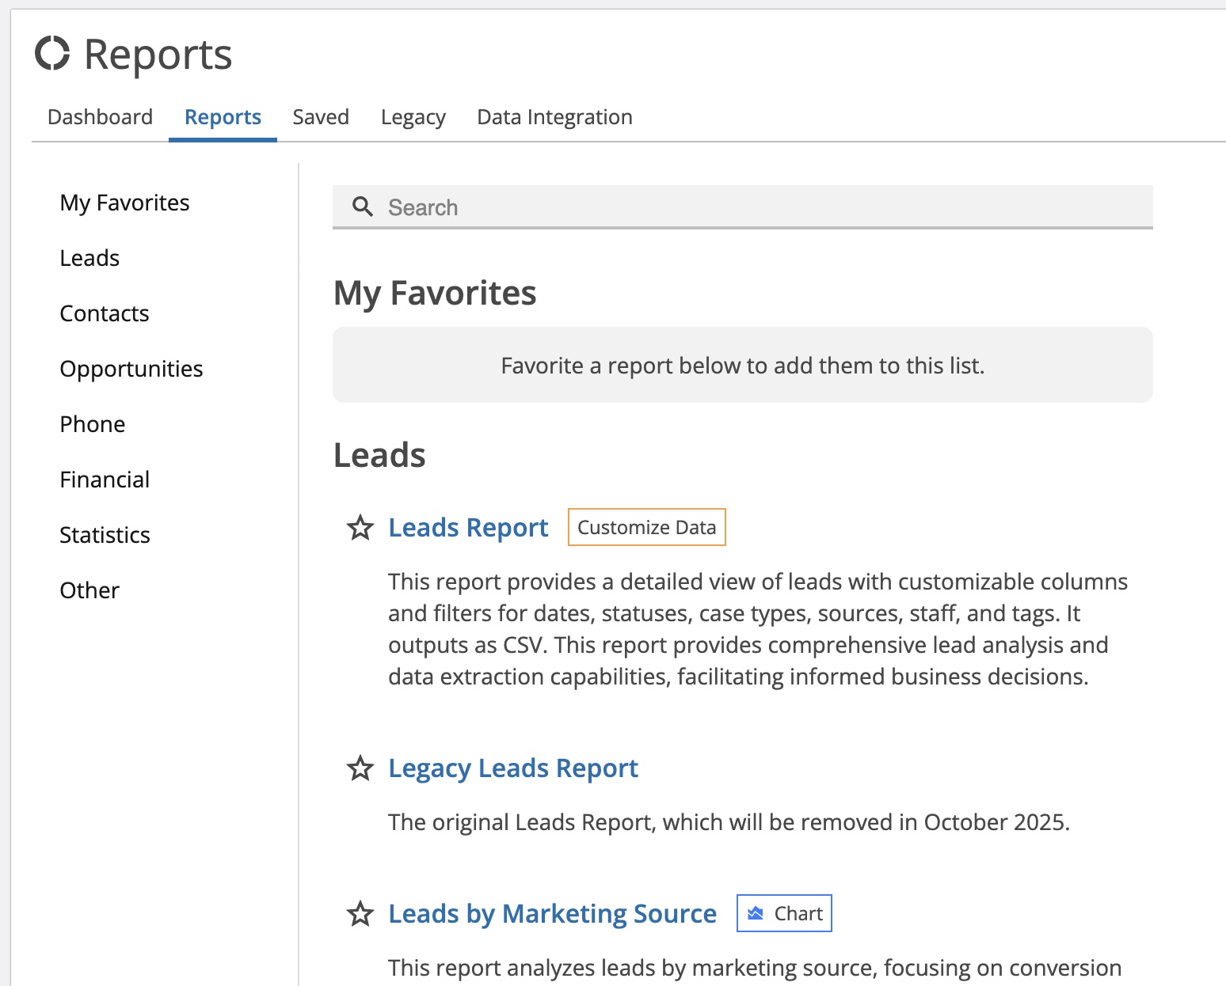Image resolution: width=1226 pixels, height=986 pixels.
Task: Open the Leads Report
Action: click(467, 527)
